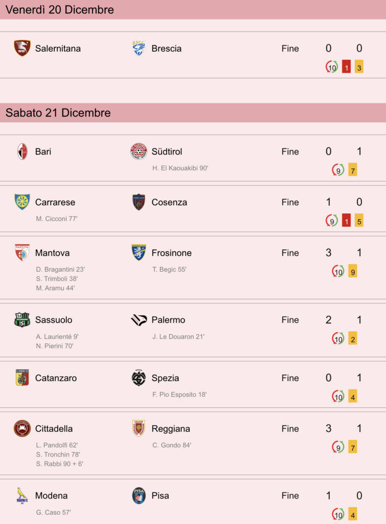Image resolution: width=386 pixels, height=524 pixels.
Task: Click the Palermo eagle logo
Action: (x=139, y=320)
